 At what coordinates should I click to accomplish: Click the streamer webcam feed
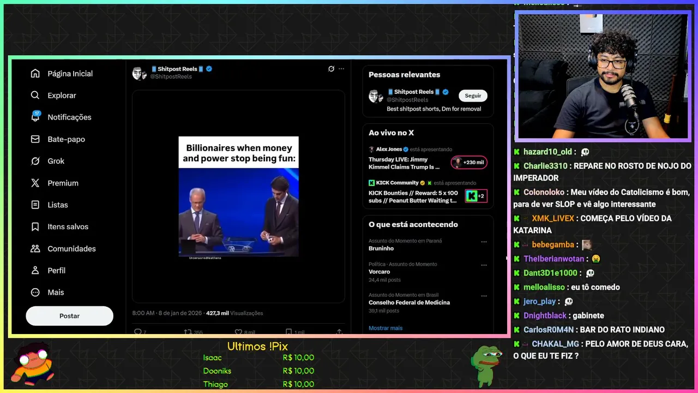(x=603, y=76)
